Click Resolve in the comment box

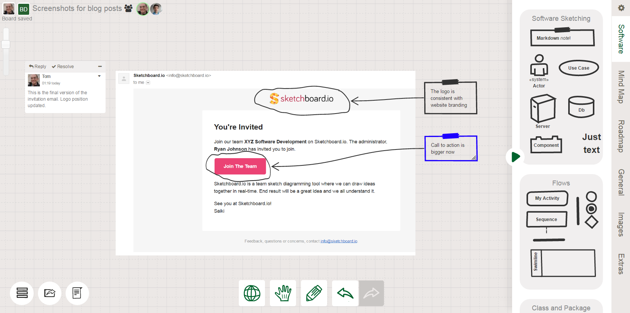tap(63, 67)
